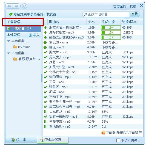146x146 pixels.
Task: Select the song 男人女人 - mp3
Action: (60, 57)
